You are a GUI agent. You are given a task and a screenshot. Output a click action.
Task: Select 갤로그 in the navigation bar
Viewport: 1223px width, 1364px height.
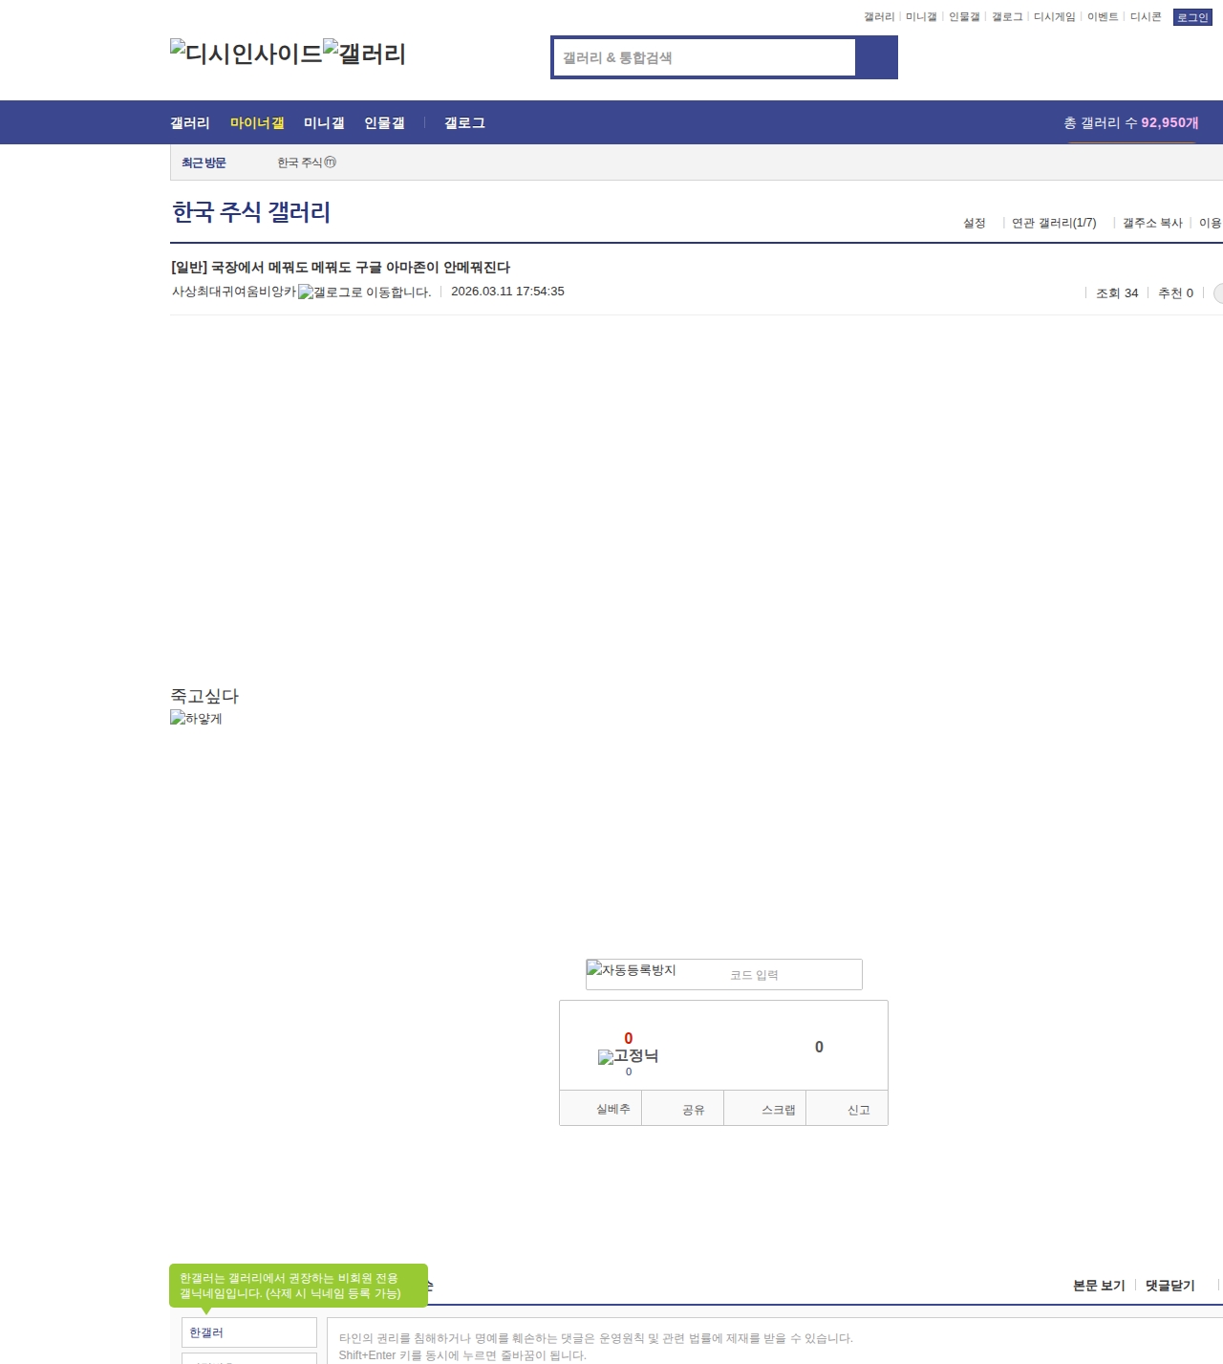pyautogui.click(x=464, y=123)
